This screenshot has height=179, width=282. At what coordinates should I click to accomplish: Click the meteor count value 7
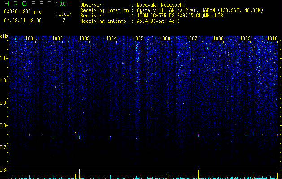[x=64, y=21]
